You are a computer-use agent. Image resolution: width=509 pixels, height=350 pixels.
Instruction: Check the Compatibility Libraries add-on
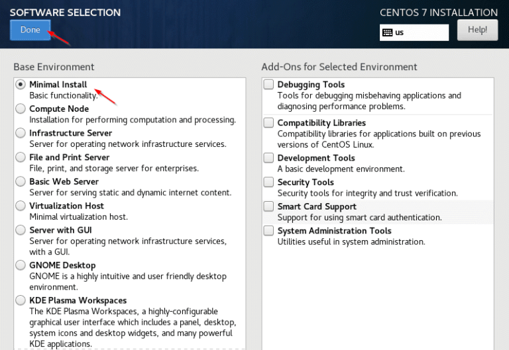(268, 122)
